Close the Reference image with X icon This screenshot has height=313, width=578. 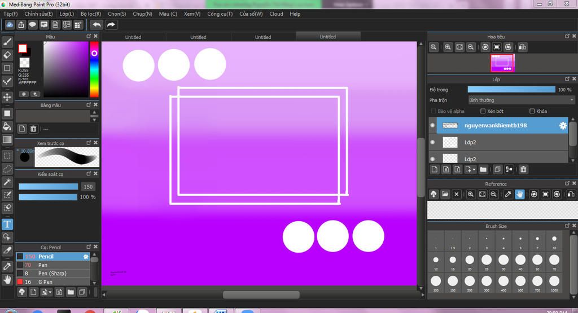[456, 194]
